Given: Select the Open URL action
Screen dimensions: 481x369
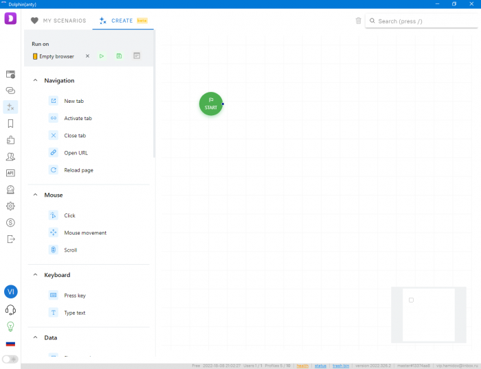Looking at the screenshot, I should pos(76,153).
